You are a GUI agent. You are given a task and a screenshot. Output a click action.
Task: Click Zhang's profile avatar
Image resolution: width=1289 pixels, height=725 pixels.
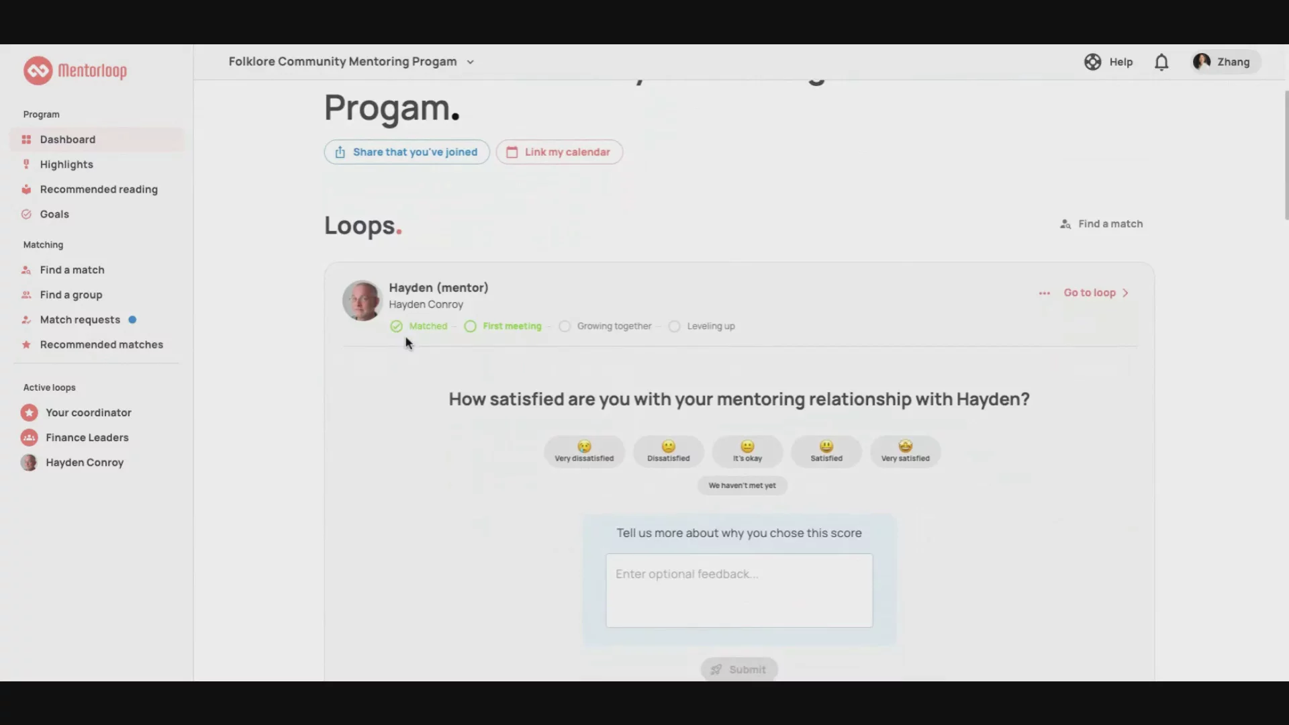tap(1202, 62)
